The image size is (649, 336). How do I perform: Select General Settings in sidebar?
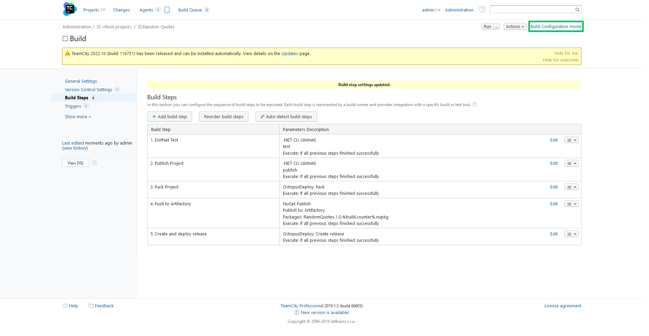click(81, 81)
